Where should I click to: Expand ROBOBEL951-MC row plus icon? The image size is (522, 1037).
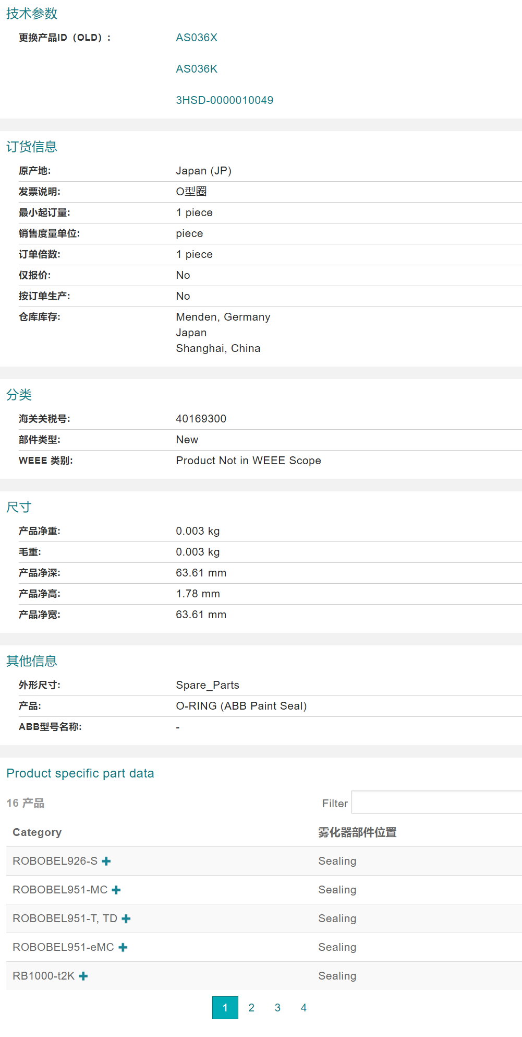tap(116, 890)
